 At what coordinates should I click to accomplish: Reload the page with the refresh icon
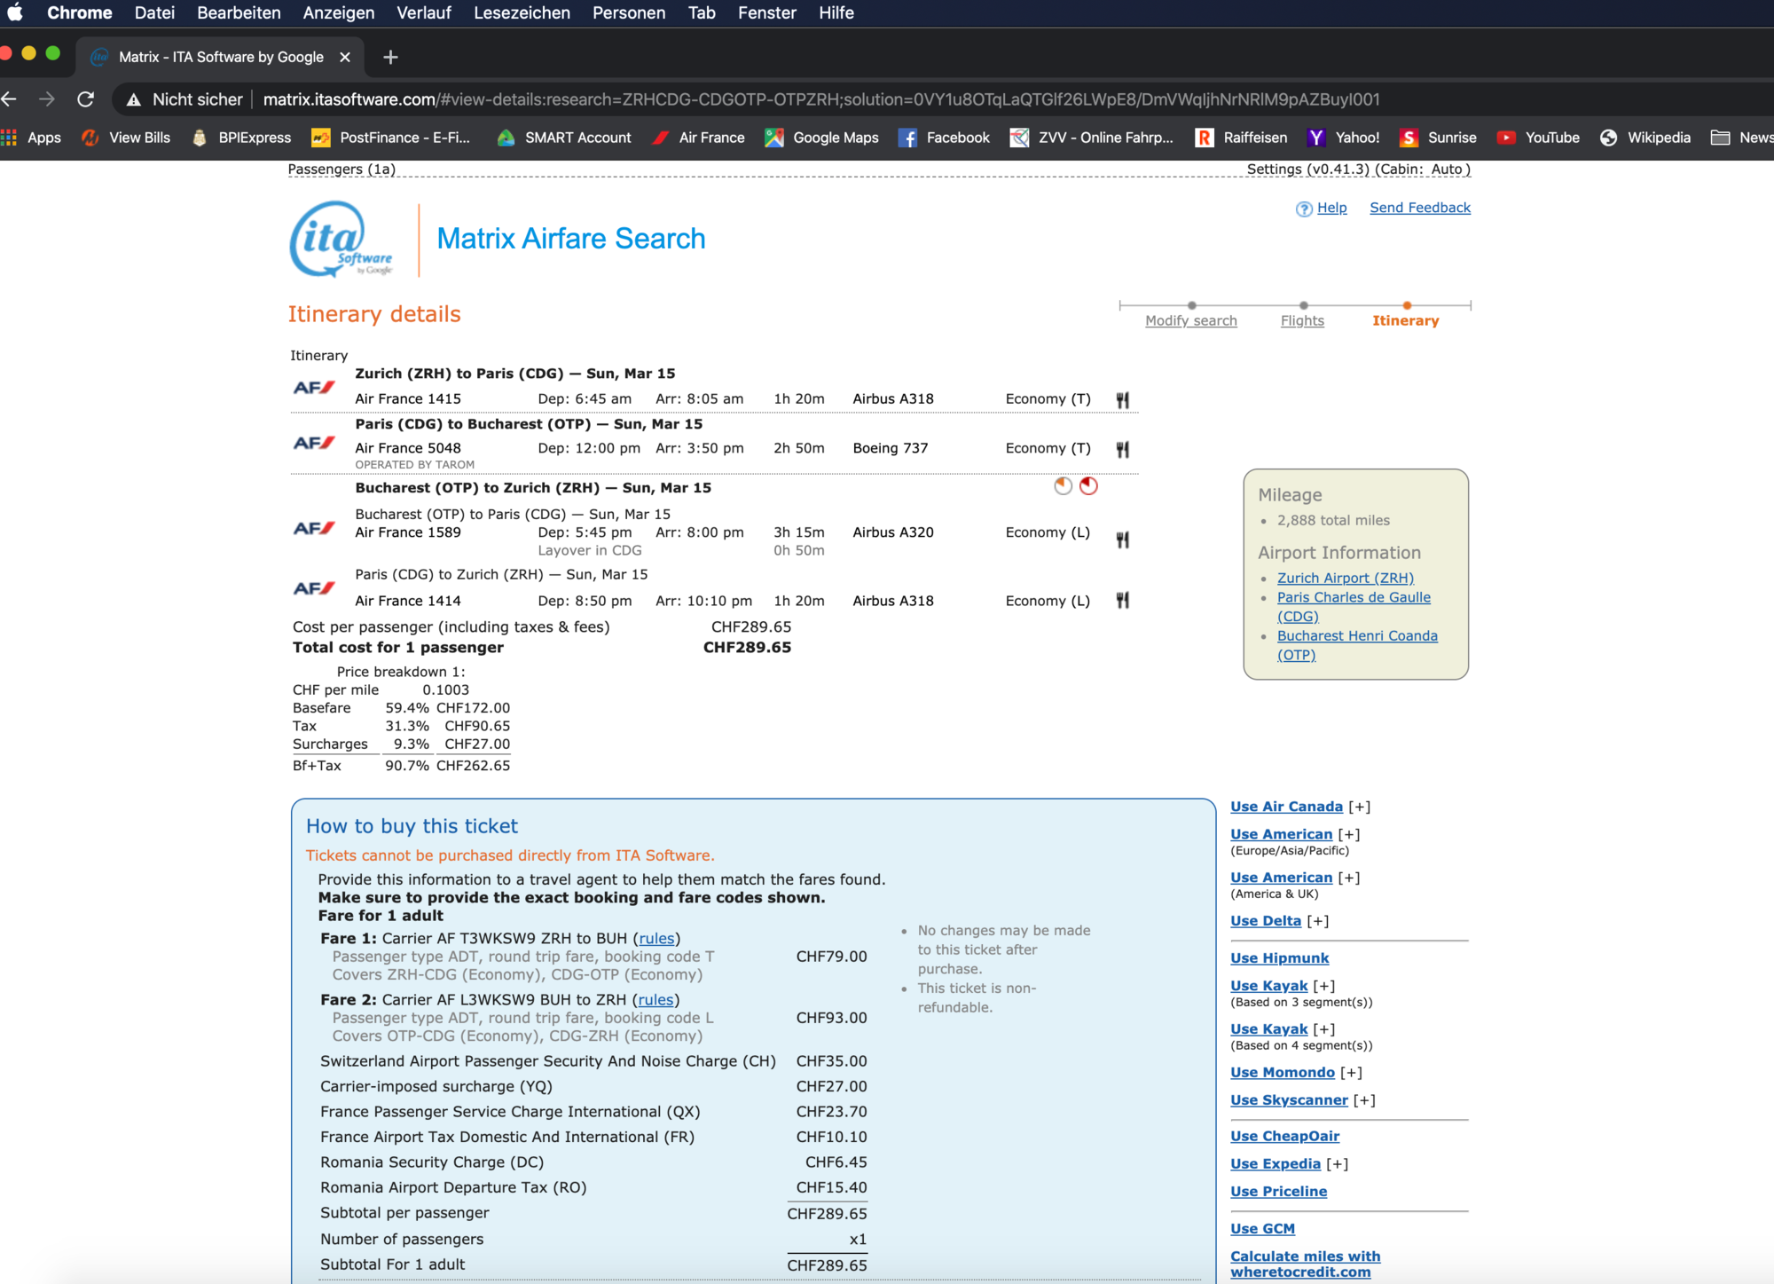[x=85, y=99]
